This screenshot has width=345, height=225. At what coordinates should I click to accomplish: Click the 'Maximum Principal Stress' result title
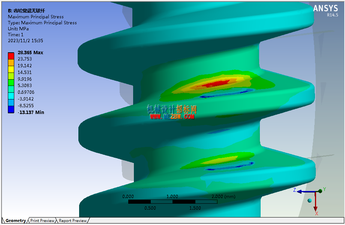(36, 17)
